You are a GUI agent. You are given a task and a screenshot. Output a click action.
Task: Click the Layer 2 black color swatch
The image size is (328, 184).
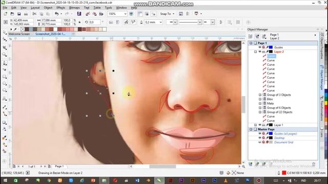271,52
